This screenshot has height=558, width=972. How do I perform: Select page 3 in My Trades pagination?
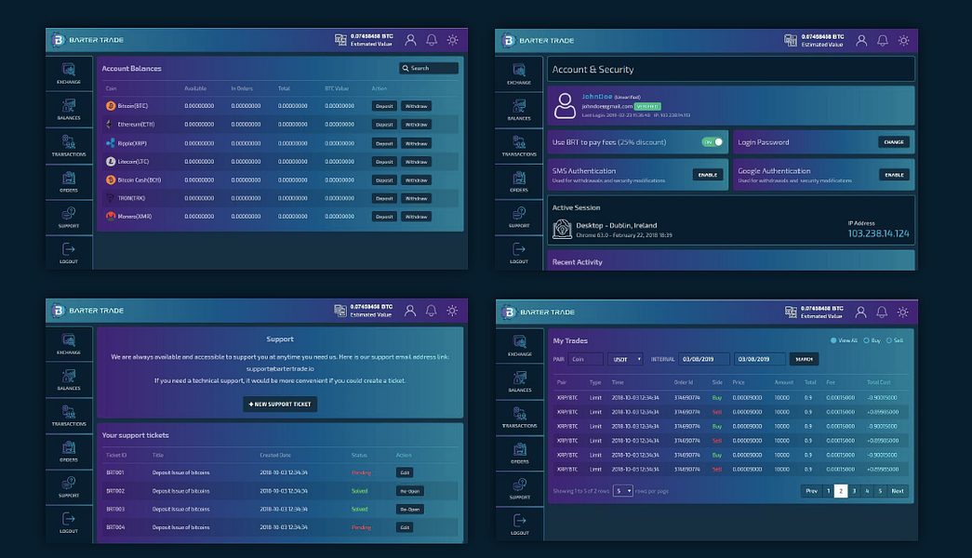coord(854,491)
